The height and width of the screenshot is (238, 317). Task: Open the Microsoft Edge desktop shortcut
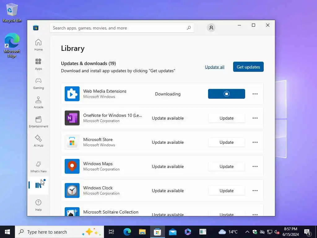click(x=12, y=45)
